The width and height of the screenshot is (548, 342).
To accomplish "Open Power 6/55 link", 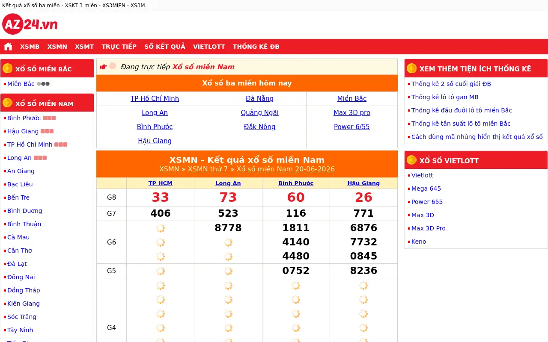I will pos(352,127).
